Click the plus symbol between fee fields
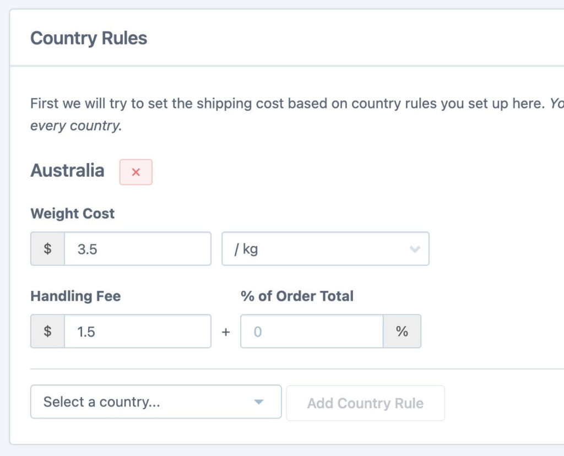 pyautogui.click(x=226, y=331)
